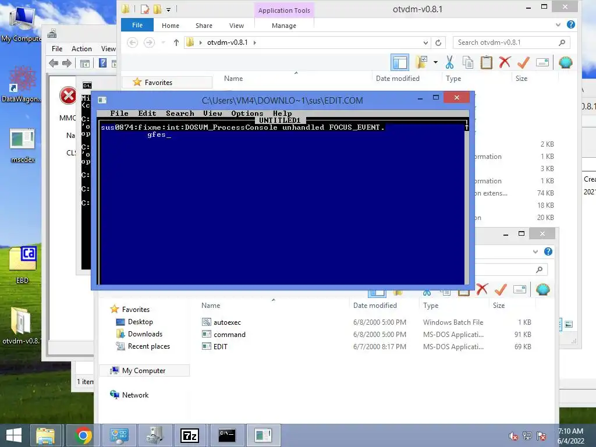
Task: Click muted volume icon in system tray
Action: point(513,436)
